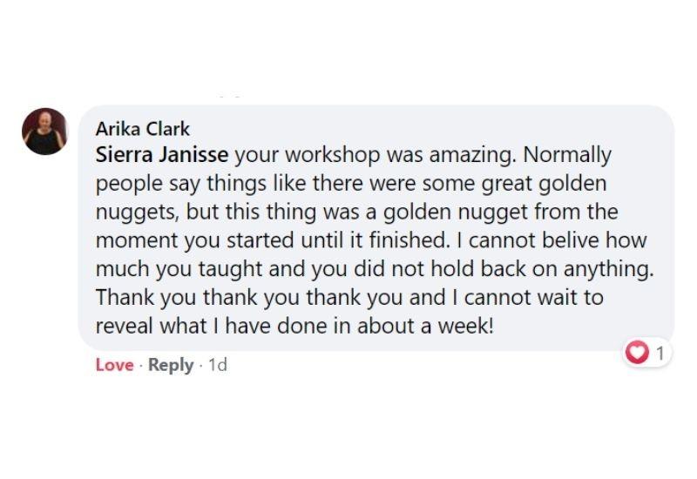Reply to Arika Clark's comment
Viewport: 697px width, 479px height.
[x=171, y=365]
